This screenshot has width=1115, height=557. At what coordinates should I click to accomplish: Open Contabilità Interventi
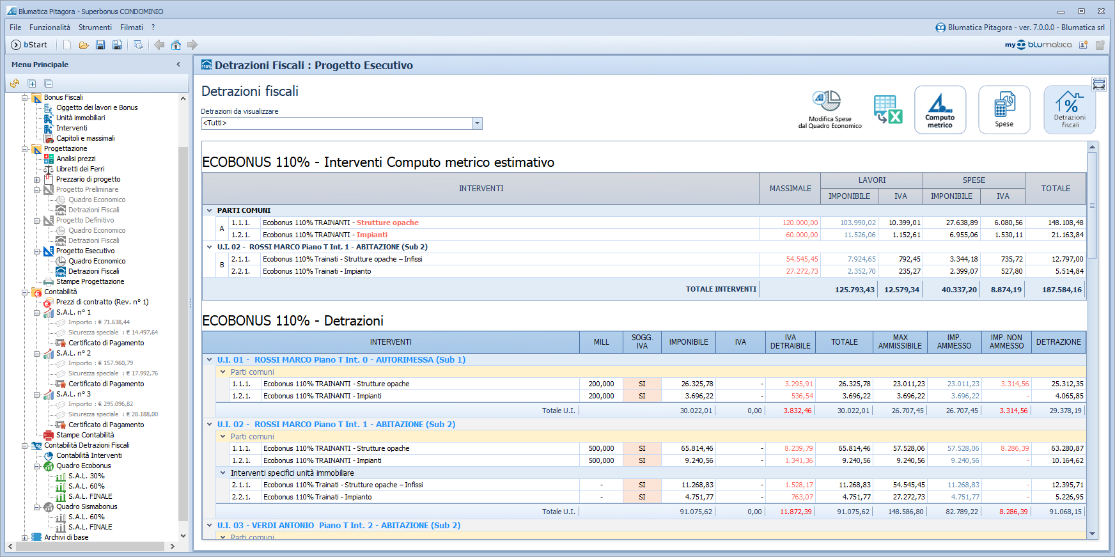point(89,455)
